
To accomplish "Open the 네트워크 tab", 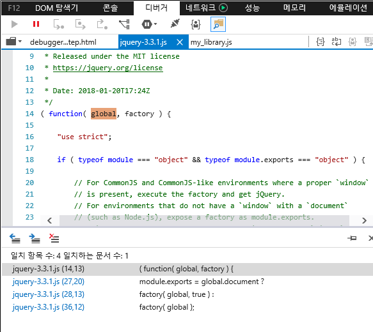I will (200, 8).
